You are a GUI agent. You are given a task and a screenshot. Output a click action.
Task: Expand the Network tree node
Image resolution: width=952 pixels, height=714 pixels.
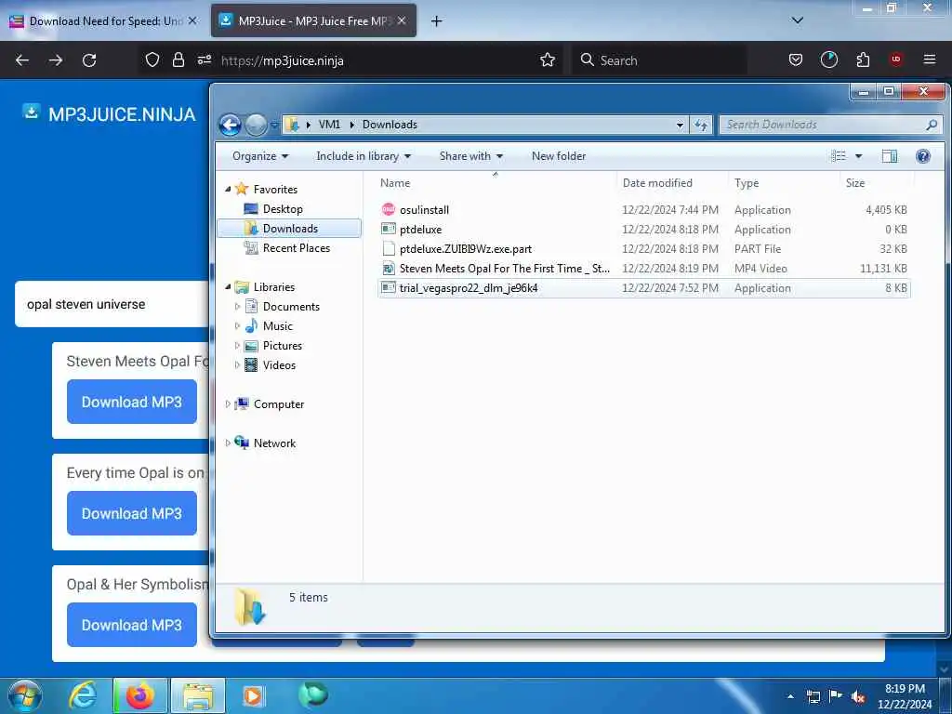coord(228,443)
